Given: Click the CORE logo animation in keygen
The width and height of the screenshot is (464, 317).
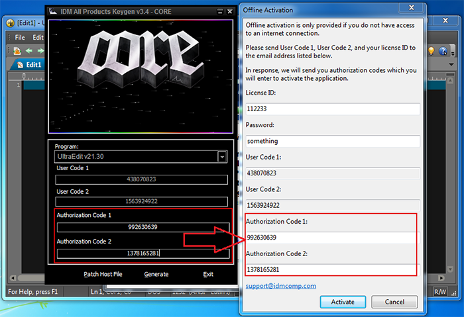Looking at the screenshot, I should click(141, 77).
